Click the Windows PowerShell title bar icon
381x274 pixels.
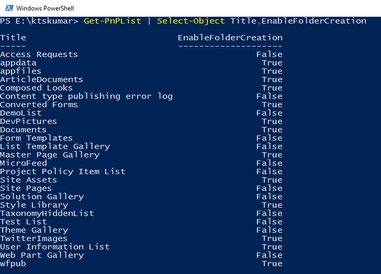(9, 8)
